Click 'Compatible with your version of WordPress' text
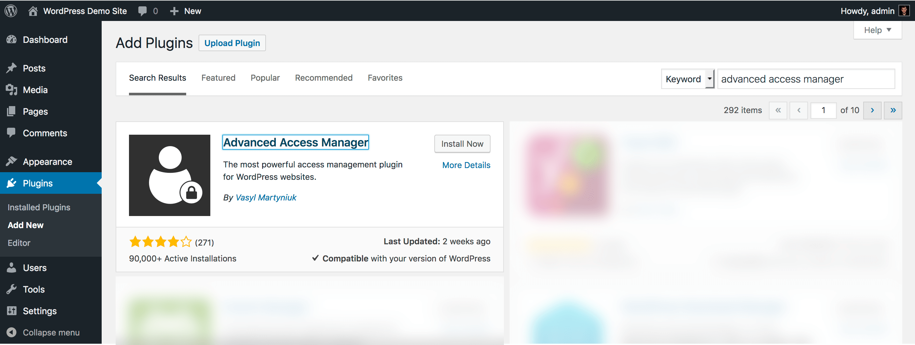915x345 pixels. pos(406,258)
